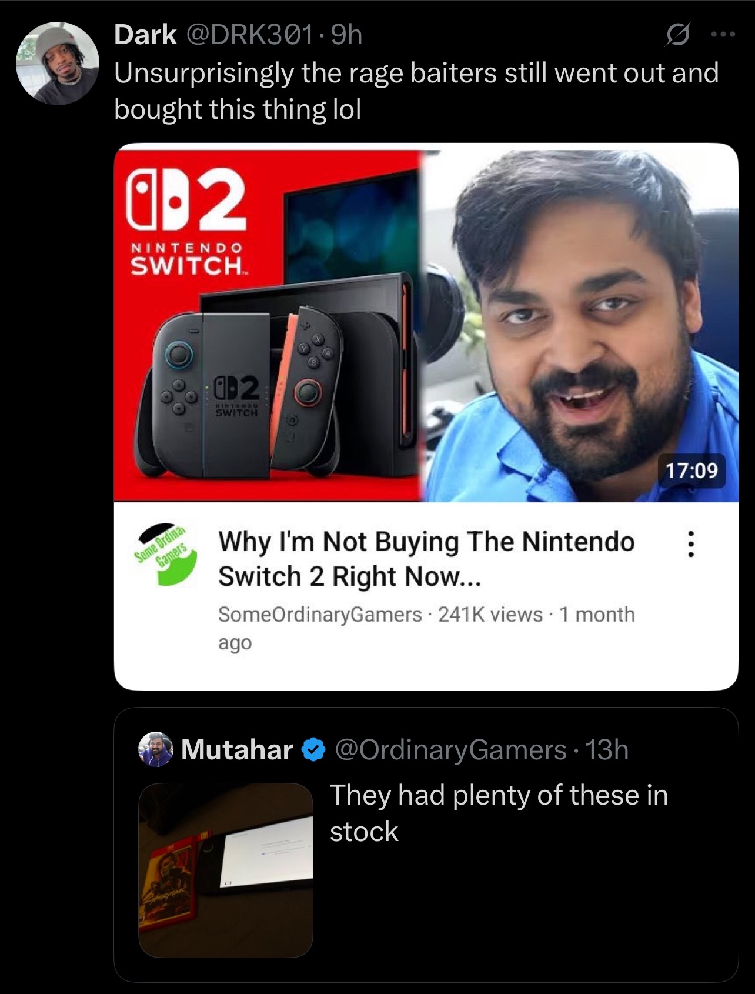Click Mutahar's blue verified badge
The width and height of the screenshot is (755, 994).
[x=313, y=750]
